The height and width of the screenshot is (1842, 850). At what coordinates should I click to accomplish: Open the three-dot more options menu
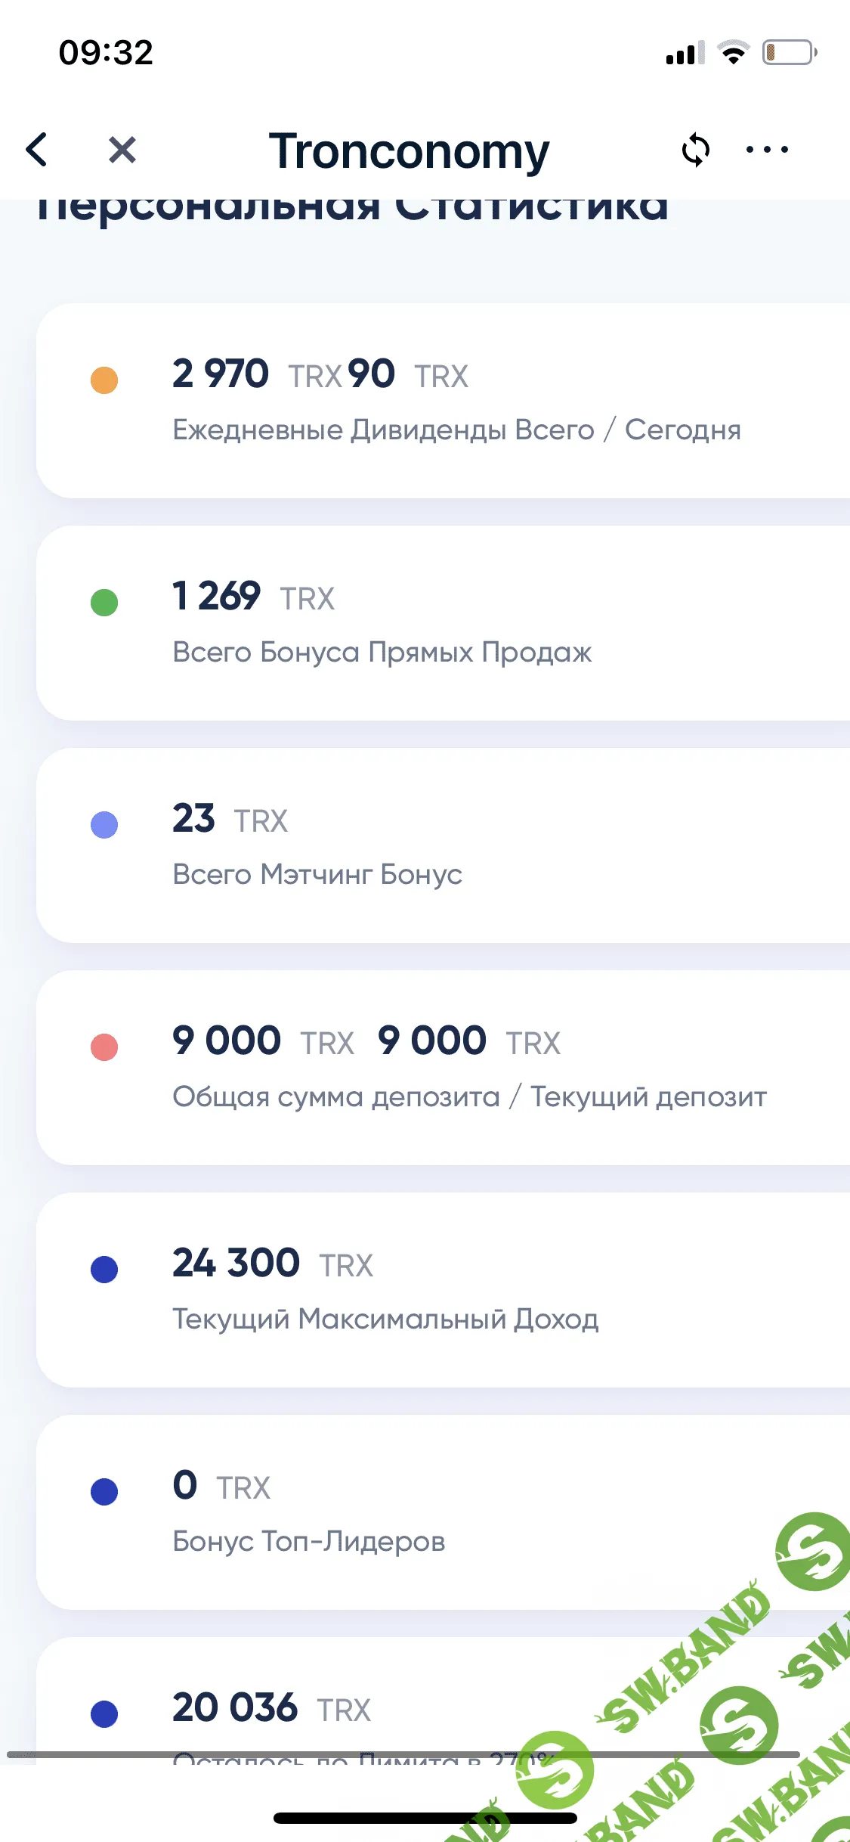pos(766,150)
